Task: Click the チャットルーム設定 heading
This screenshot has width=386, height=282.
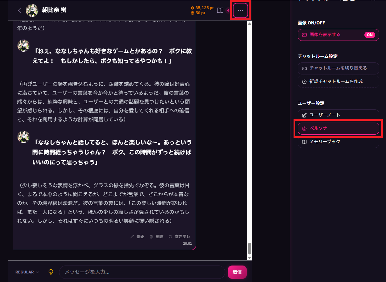Action: 318,56
